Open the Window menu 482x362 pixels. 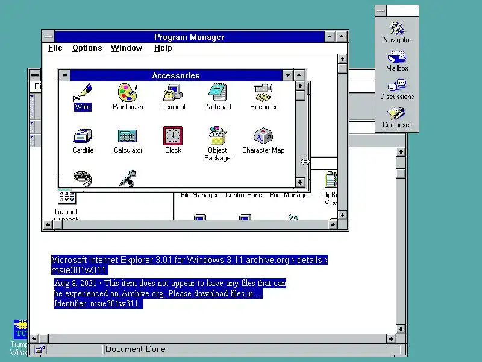[127, 48]
